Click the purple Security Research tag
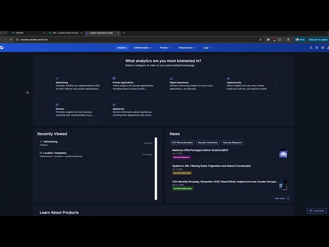Viewport: 329px width, 247px height. tap(181, 157)
